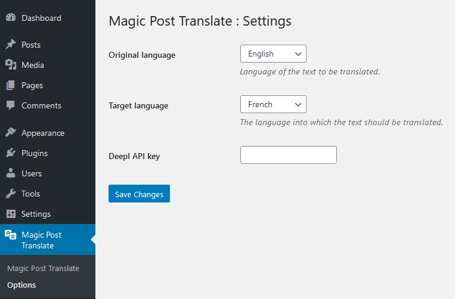Select the Options submenu entry

[x=21, y=285]
